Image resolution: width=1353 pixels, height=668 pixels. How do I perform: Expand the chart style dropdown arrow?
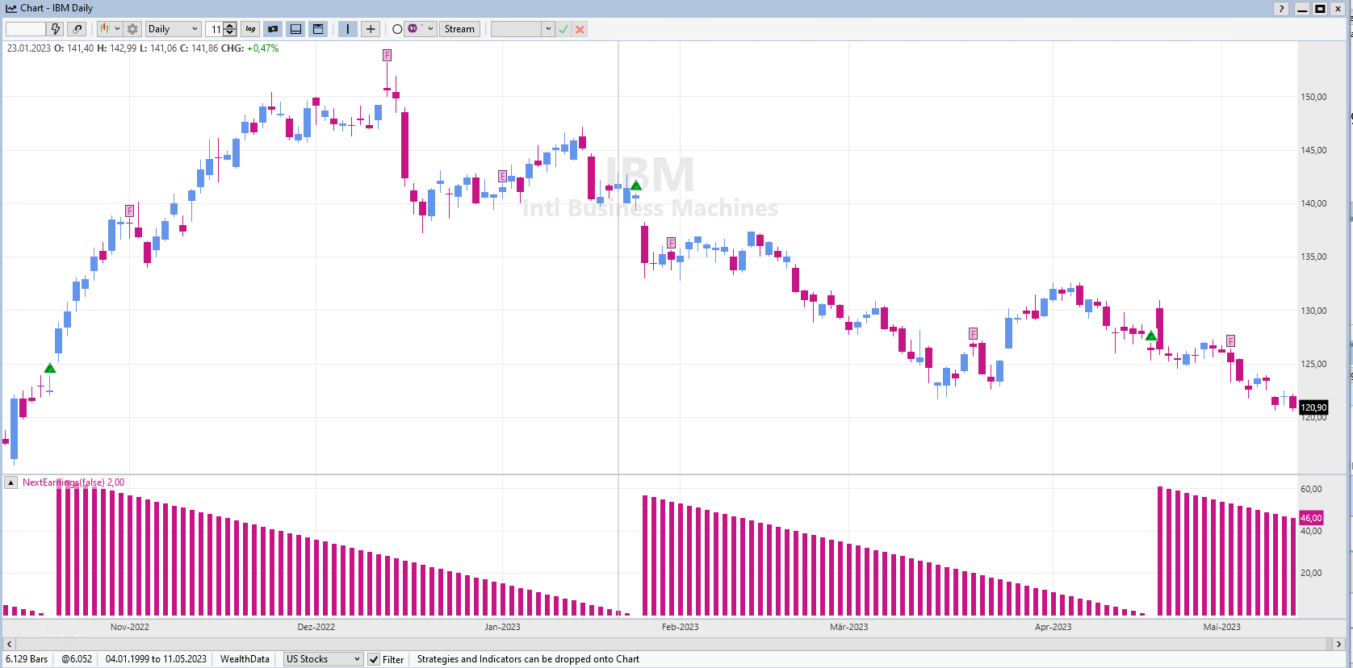[118, 29]
